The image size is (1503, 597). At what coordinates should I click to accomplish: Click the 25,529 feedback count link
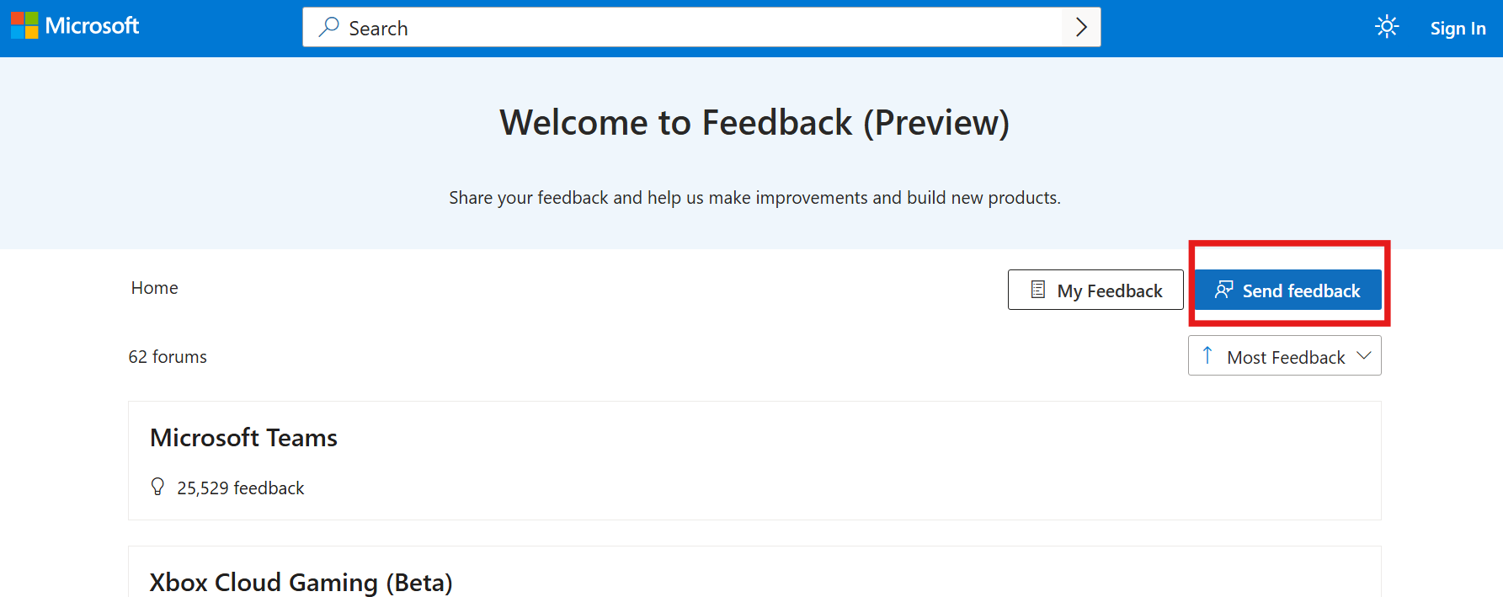point(241,487)
